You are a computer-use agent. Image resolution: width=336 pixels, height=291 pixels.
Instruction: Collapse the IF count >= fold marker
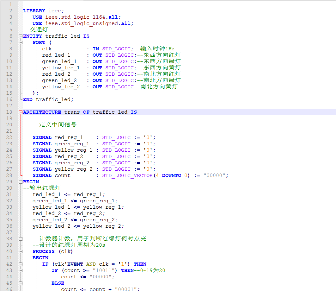(21, 270)
